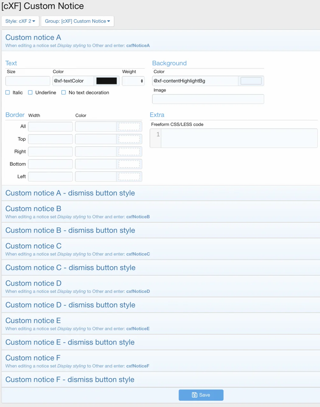Open the font Weight dropdown
320x407 pixels.
133,81
